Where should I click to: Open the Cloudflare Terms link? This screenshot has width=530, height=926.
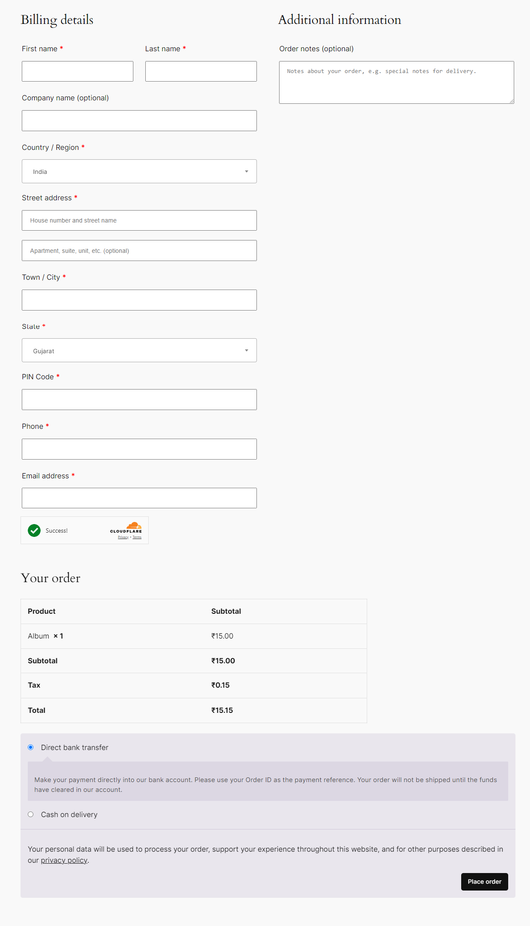click(x=137, y=537)
